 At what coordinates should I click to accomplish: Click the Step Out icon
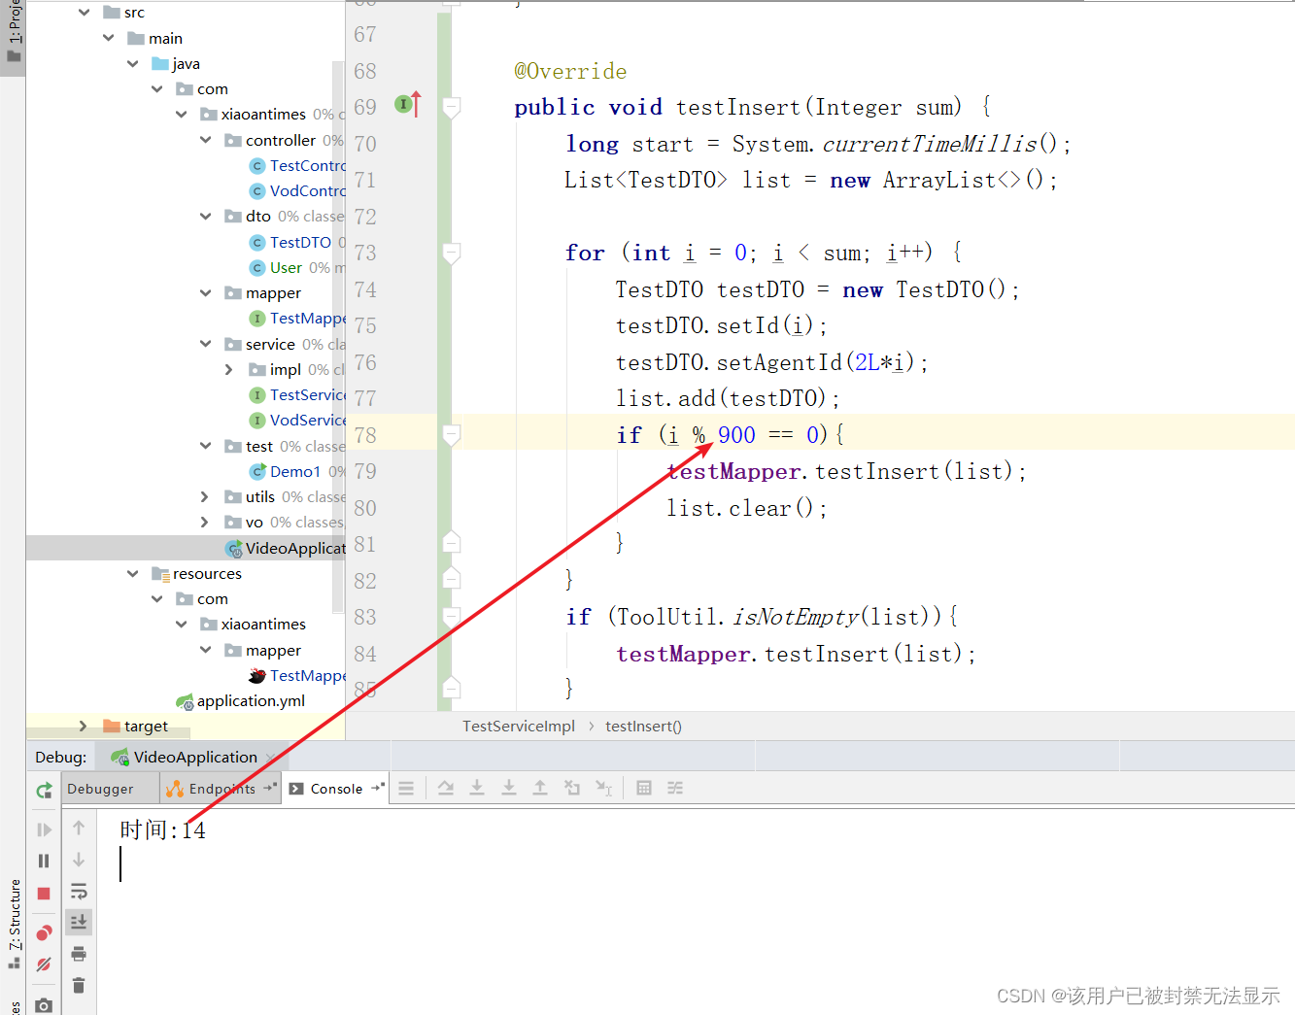540,788
